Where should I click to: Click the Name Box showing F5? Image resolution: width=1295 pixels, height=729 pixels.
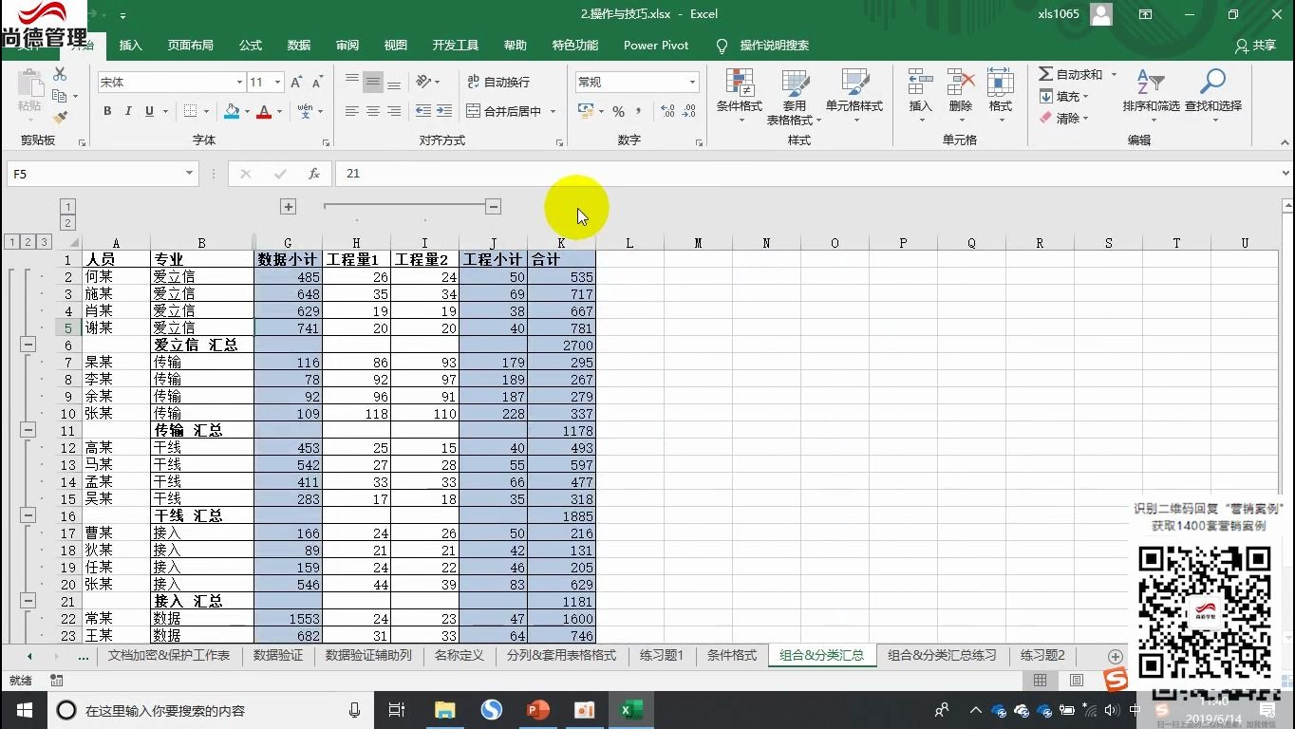(x=95, y=173)
